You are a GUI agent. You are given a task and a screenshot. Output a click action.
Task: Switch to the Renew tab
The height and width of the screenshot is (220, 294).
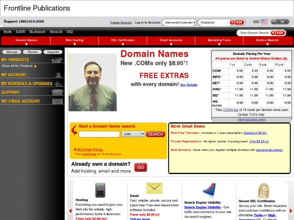[33, 52]
